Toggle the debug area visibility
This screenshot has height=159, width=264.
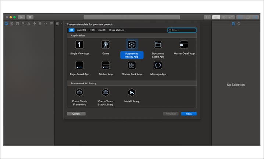click(247, 17)
